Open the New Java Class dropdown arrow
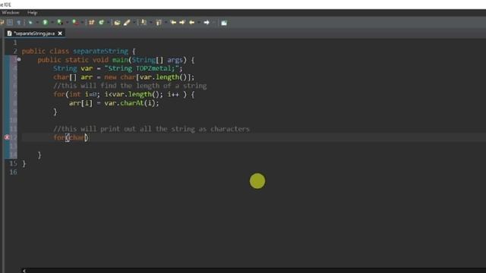 click(x=108, y=23)
